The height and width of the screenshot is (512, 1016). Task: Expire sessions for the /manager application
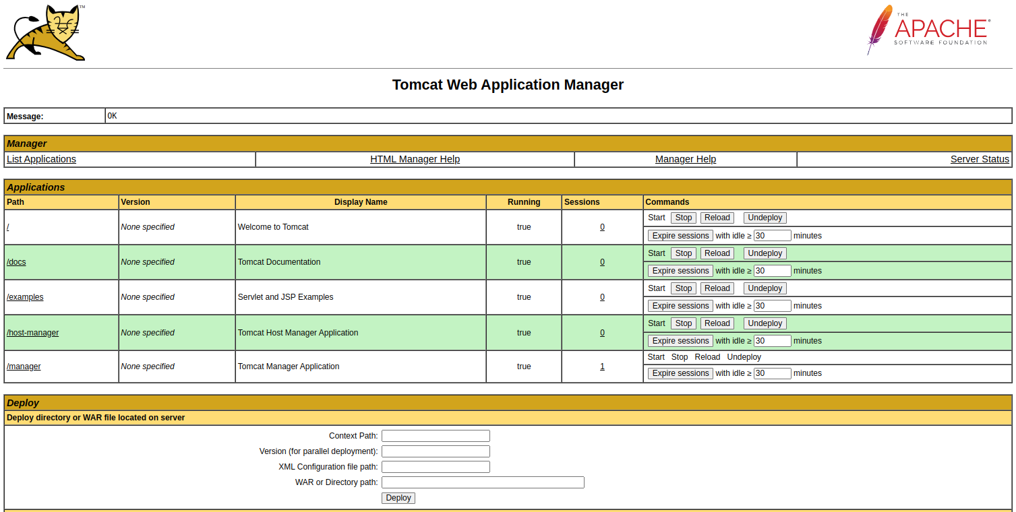pyautogui.click(x=680, y=373)
